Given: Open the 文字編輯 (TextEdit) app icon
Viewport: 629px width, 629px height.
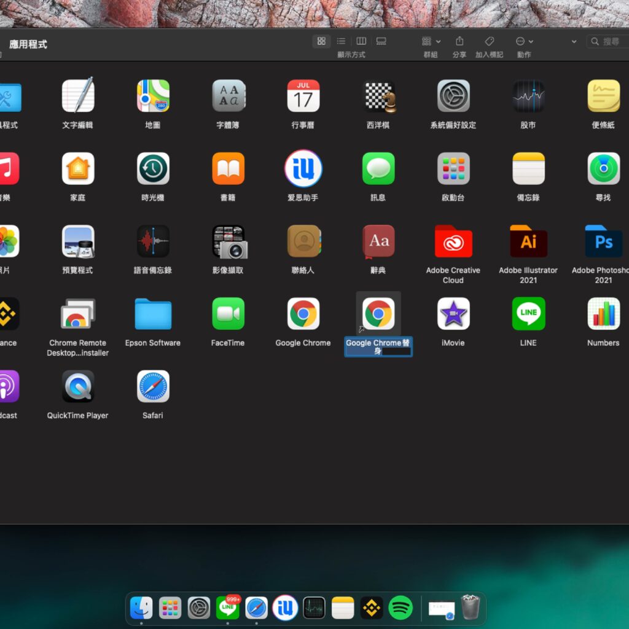Looking at the screenshot, I should [78, 96].
